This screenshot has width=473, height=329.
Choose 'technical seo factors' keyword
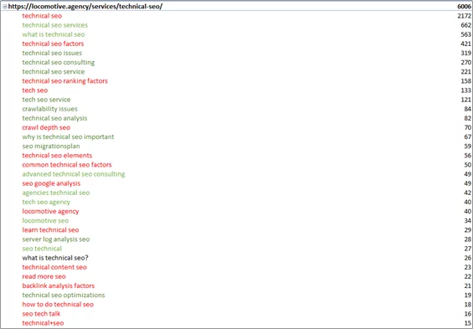point(53,44)
